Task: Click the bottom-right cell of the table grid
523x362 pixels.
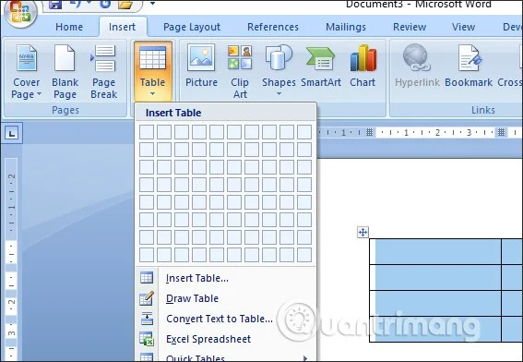Action: (x=304, y=255)
